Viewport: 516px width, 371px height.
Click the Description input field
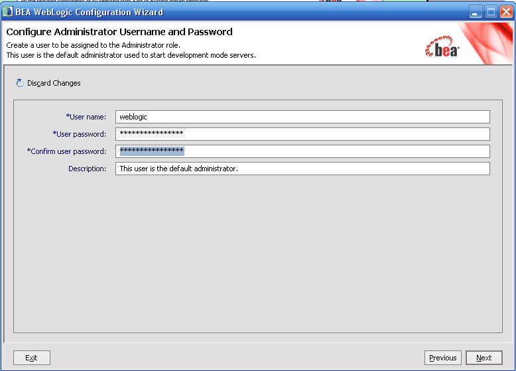coord(302,169)
